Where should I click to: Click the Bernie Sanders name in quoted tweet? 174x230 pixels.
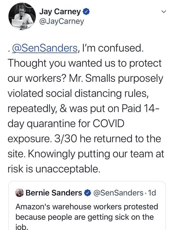54,193
